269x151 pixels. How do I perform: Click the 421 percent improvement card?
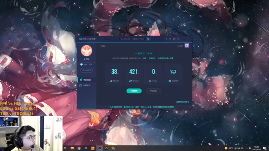[134, 73]
